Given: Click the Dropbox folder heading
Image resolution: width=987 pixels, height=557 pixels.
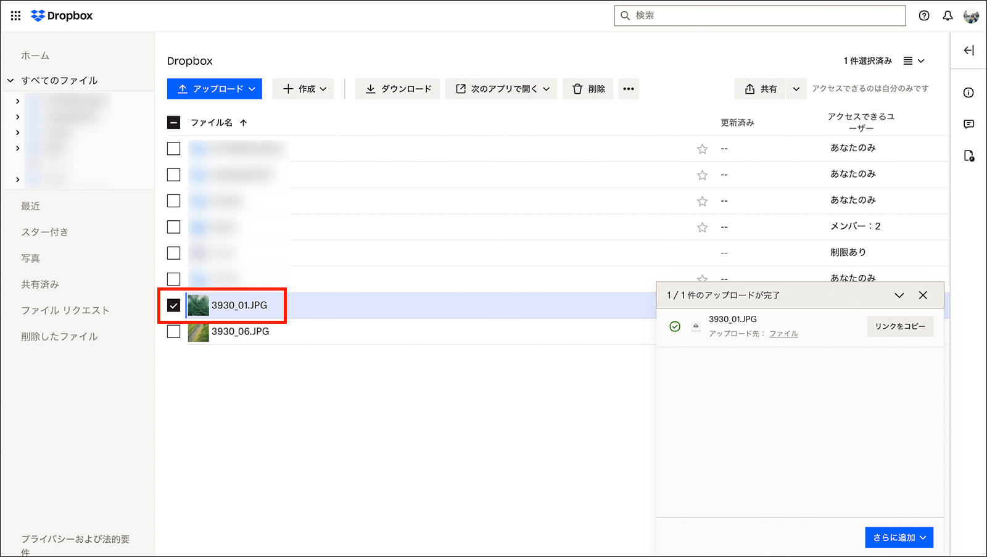Looking at the screenshot, I should pos(190,61).
